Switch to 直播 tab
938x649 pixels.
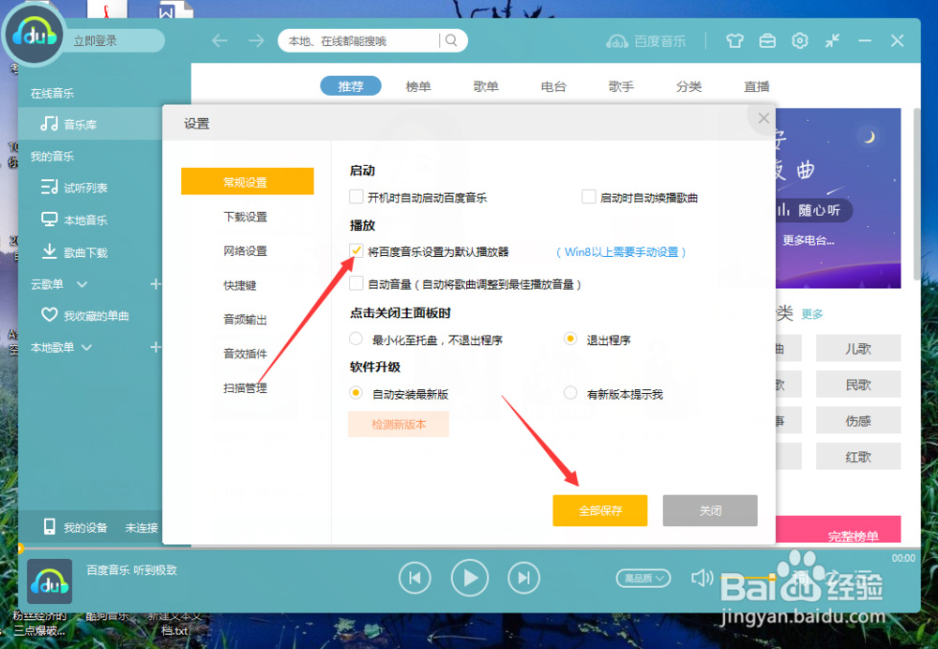click(x=756, y=86)
